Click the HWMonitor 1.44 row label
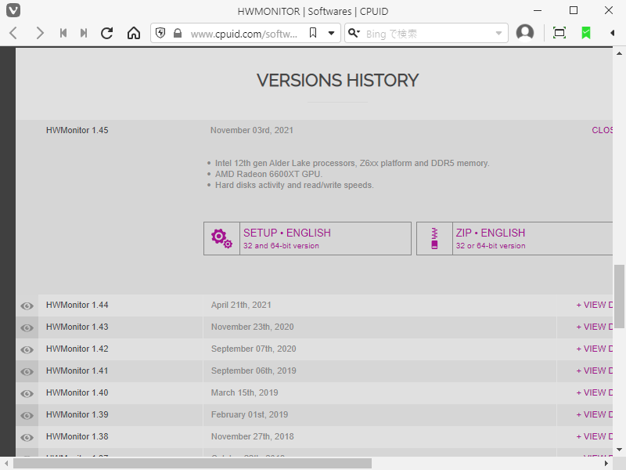 (77, 305)
